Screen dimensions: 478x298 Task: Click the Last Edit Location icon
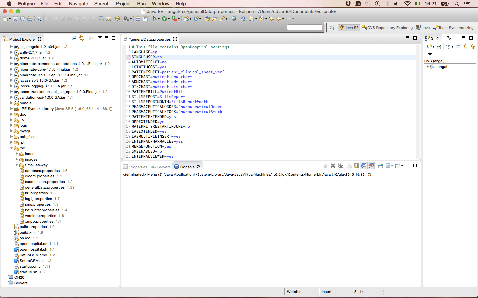pyautogui.click(x=272, y=19)
